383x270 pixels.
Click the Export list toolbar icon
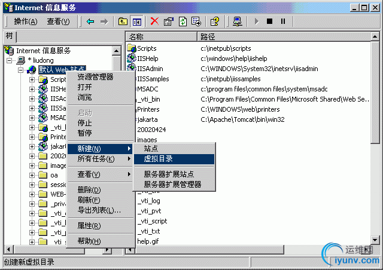tap(196, 22)
